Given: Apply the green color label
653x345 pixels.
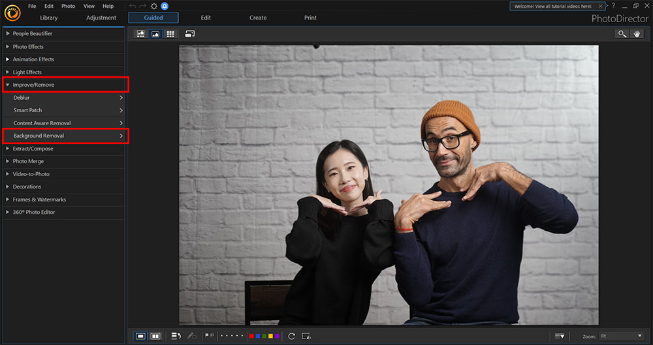Looking at the screenshot, I should (264, 336).
